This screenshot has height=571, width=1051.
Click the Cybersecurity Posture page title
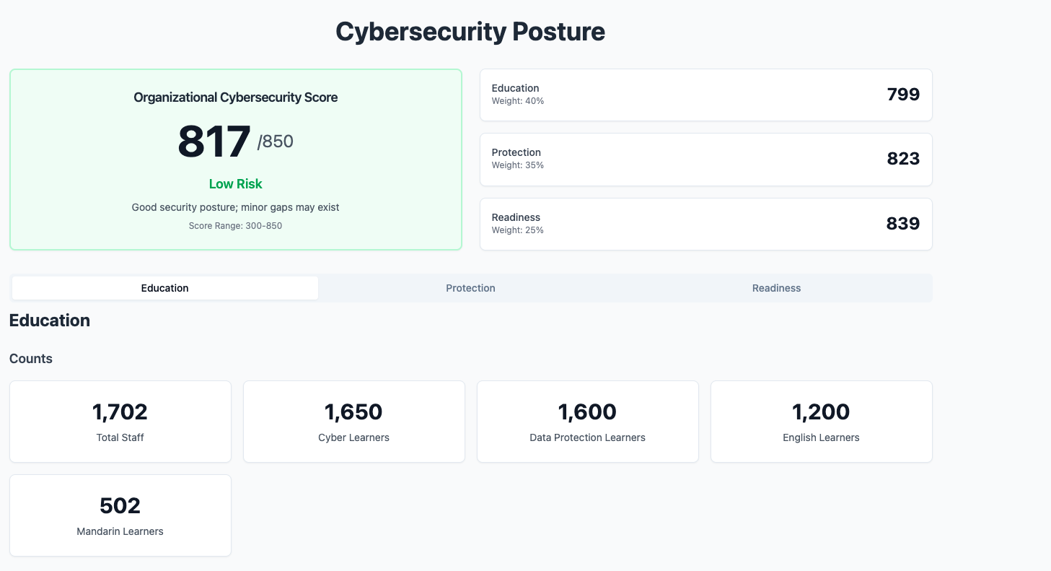470,32
